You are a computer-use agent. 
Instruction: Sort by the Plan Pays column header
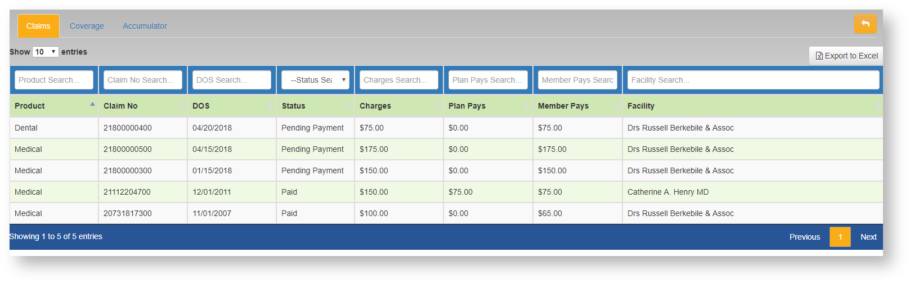tap(488, 106)
